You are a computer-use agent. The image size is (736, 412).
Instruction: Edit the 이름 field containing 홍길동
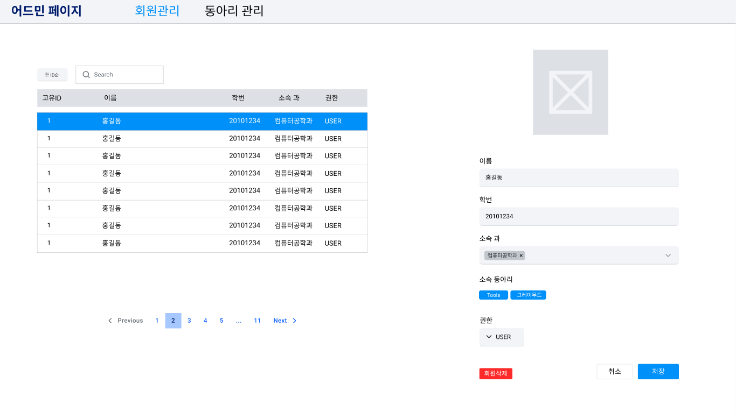579,177
